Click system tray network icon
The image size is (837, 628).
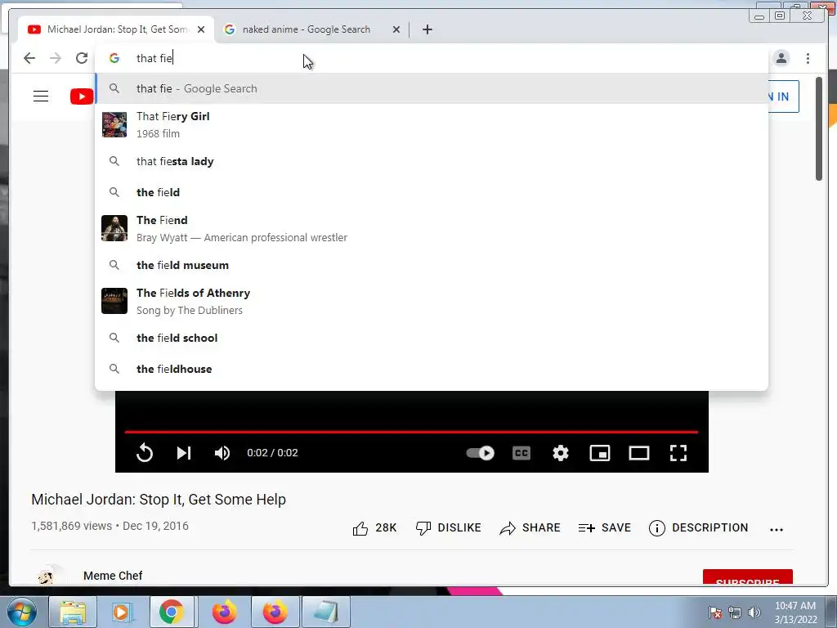click(x=735, y=612)
